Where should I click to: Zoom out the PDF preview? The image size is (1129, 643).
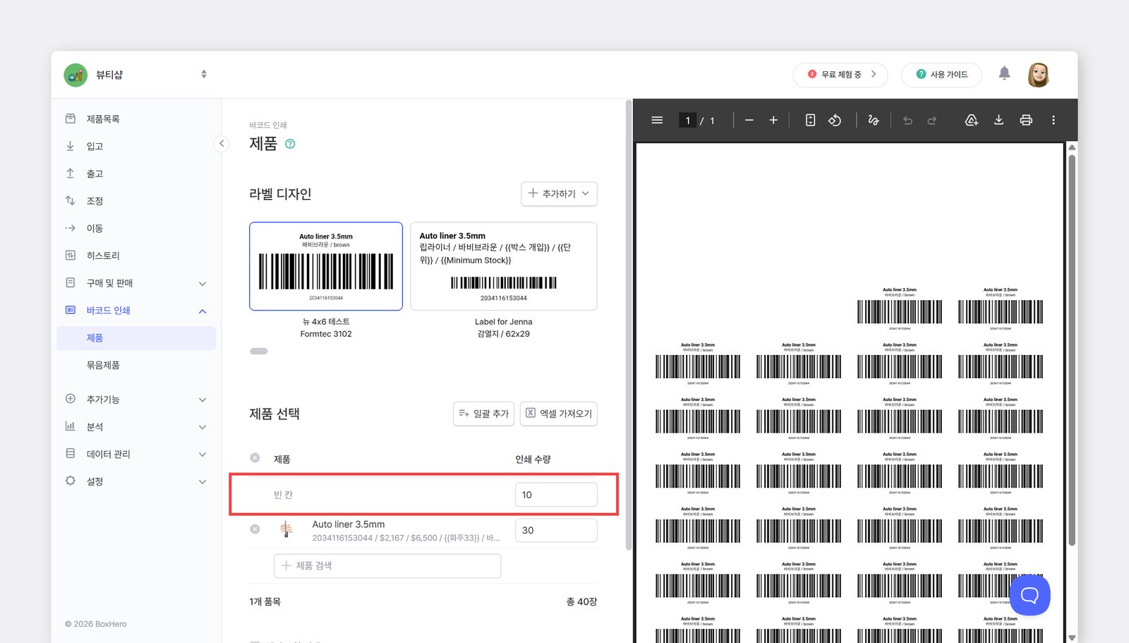pos(749,120)
